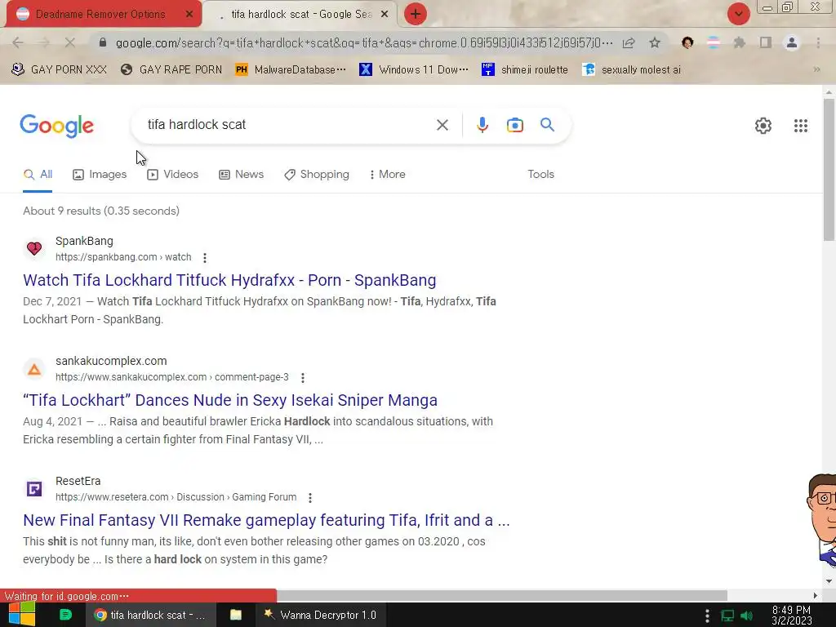Bookmark this page with star icon
Image resolution: width=836 pixels, height=627 pixels.
pos(655,42)
